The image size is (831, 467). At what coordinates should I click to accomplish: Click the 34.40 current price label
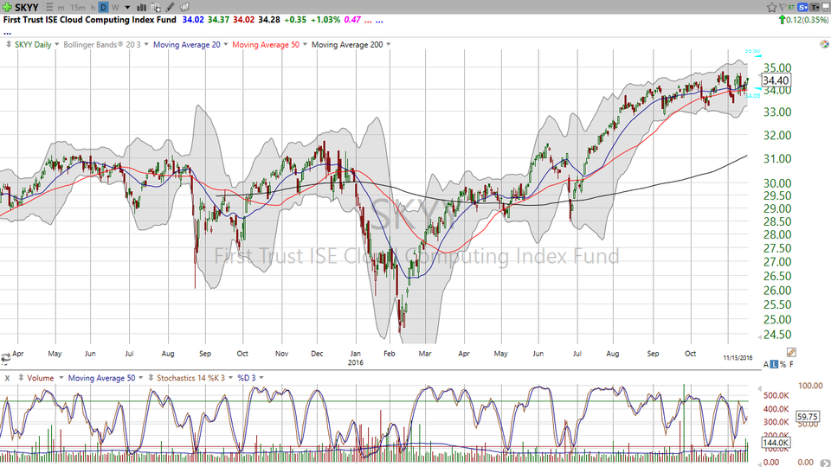tap(776, 80)
